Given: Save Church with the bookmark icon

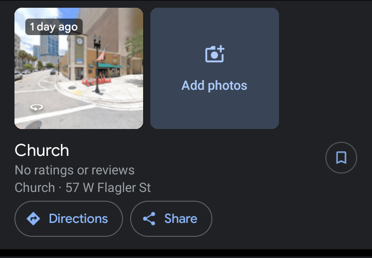Looking at the screenshot, I should point(341,157).
